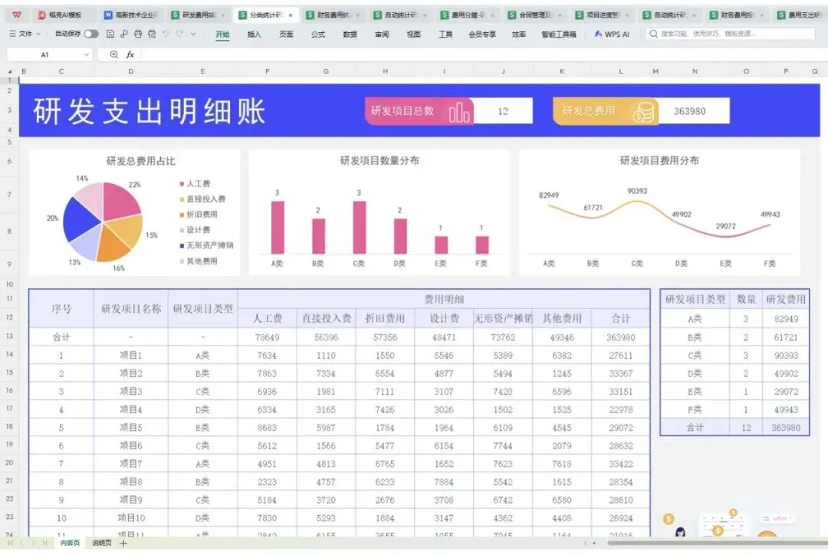This screenshot has width=828, height=555.
Task: Click the cell containing 项目5
Action: 131,428
